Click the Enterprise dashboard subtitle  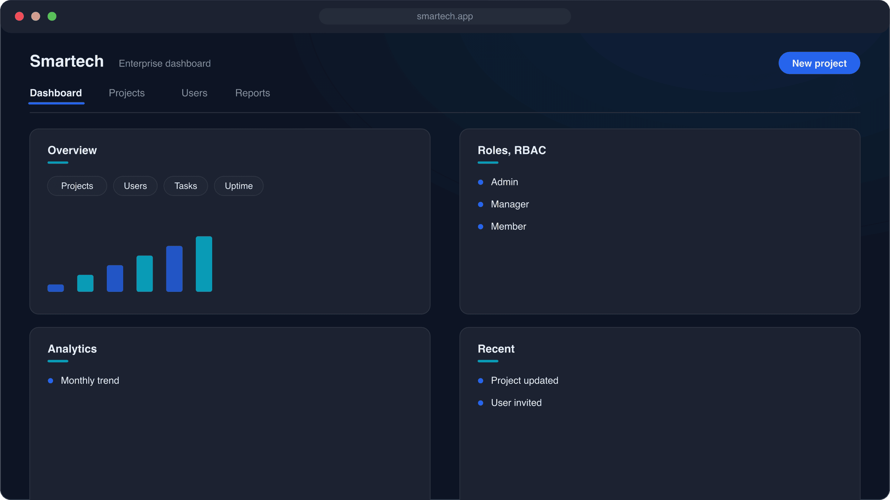[164, 63]
